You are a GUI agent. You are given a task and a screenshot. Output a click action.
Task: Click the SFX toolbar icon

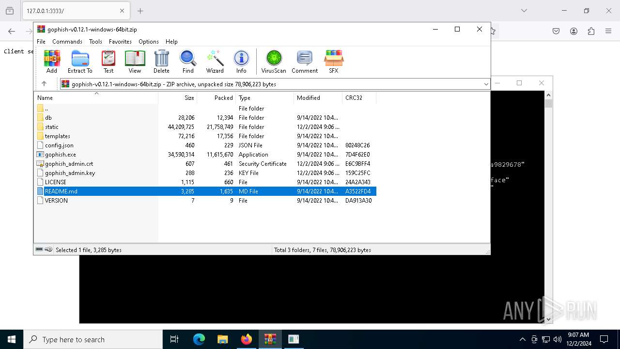click(x=334, y=62)
